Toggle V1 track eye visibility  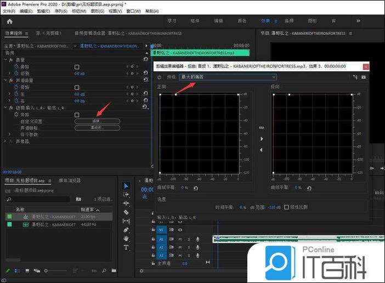(x=180, y=230)
